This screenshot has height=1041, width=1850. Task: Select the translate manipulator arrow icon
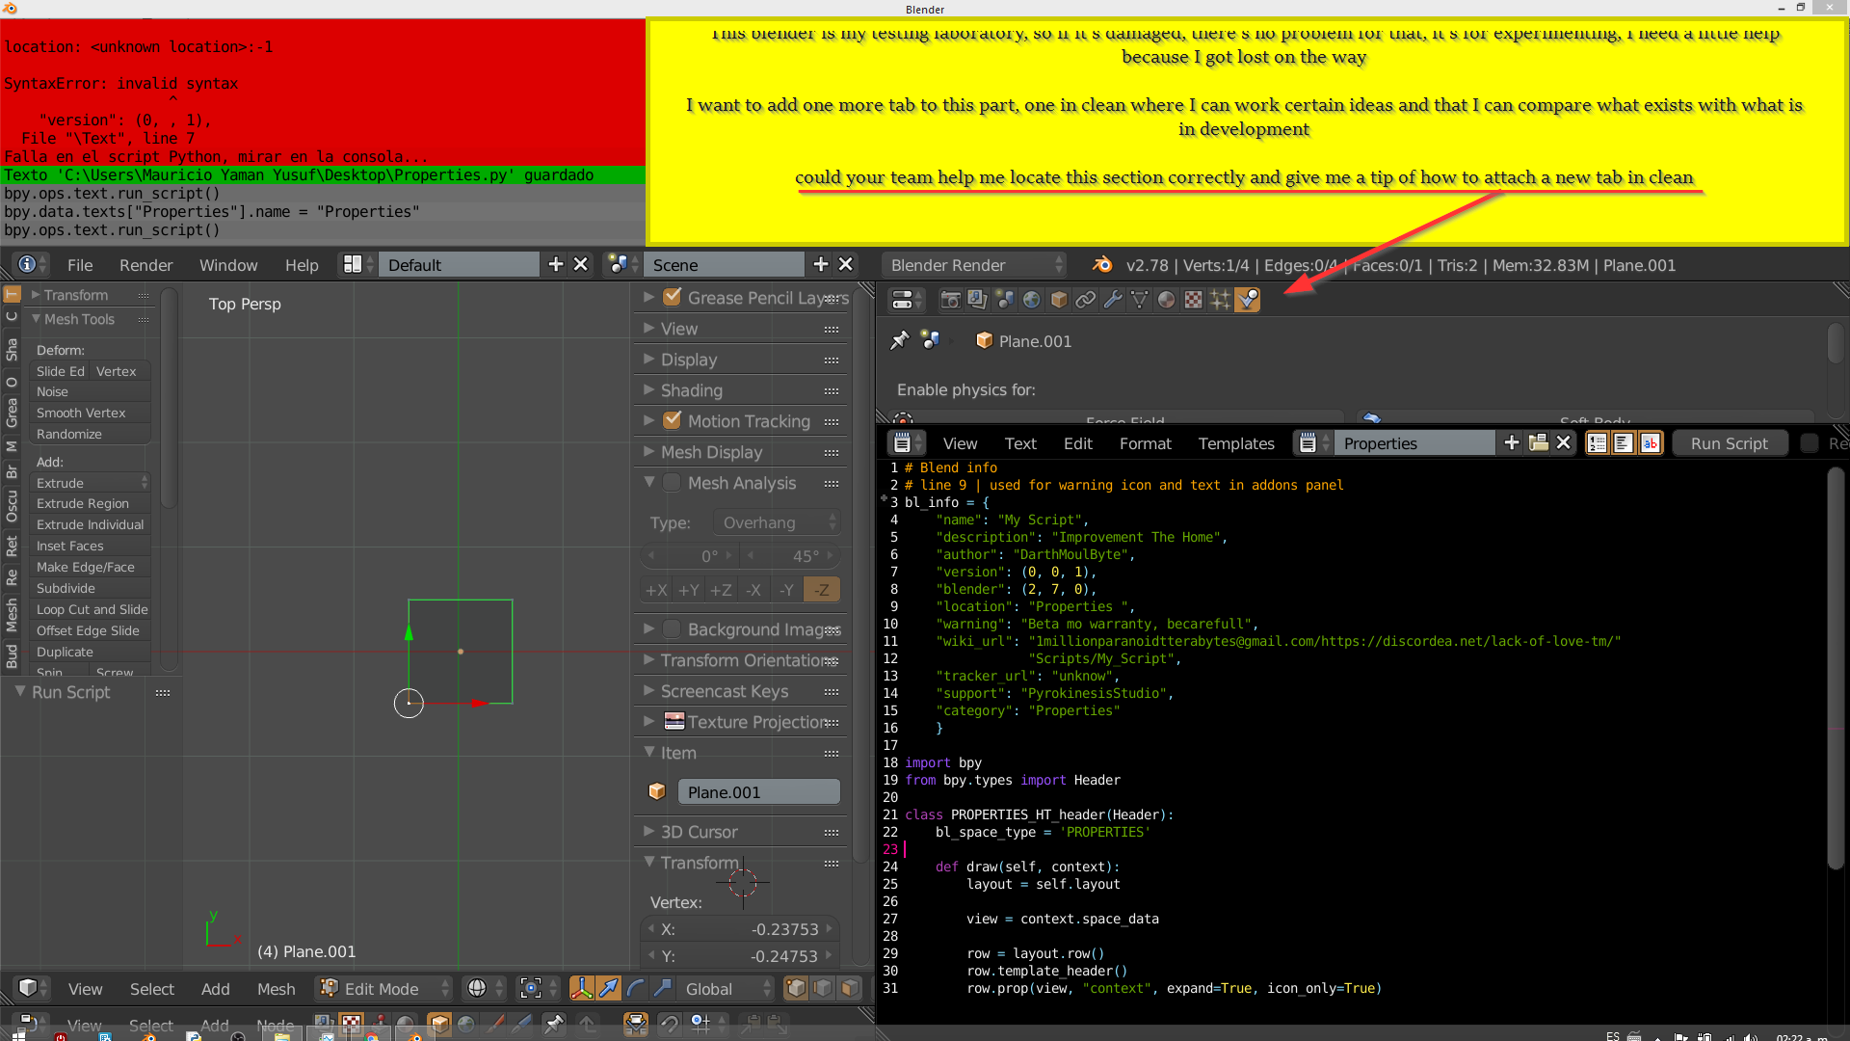(609, 989)
